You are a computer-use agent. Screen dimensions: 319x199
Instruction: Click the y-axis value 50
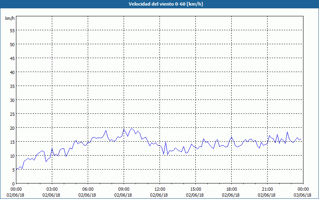click(x=12, y=45)
